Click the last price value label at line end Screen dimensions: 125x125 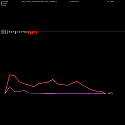(x=110, y=93)
